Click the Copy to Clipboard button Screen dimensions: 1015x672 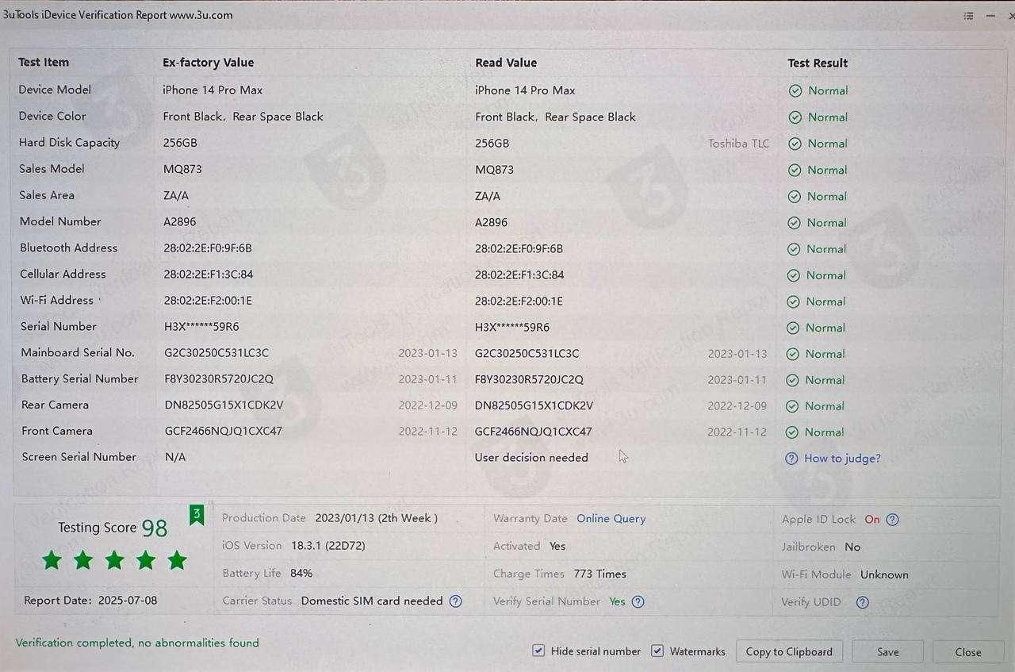[x=789, y=652]
